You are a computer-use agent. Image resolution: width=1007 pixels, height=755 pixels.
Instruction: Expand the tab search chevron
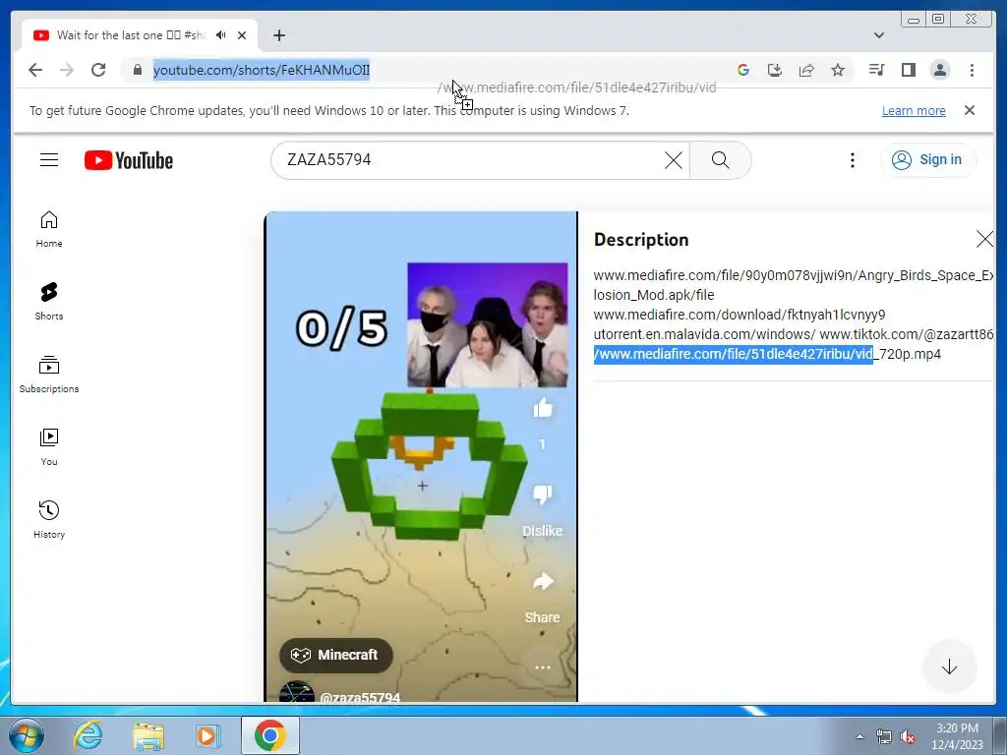[879, 35]
